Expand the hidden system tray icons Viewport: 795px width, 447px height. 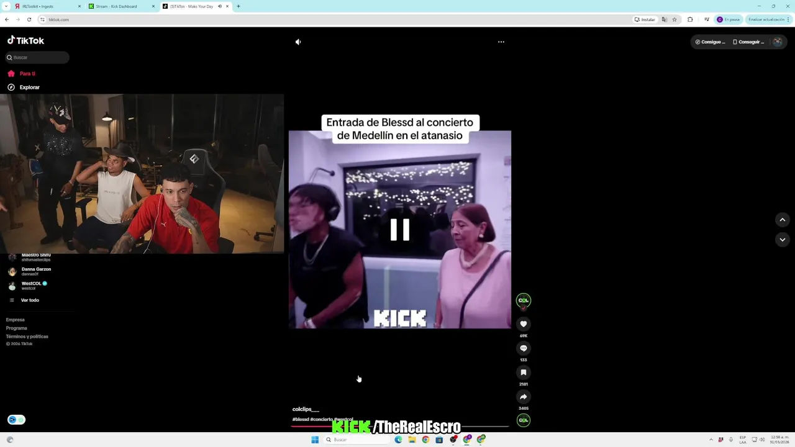click(711, 440)
